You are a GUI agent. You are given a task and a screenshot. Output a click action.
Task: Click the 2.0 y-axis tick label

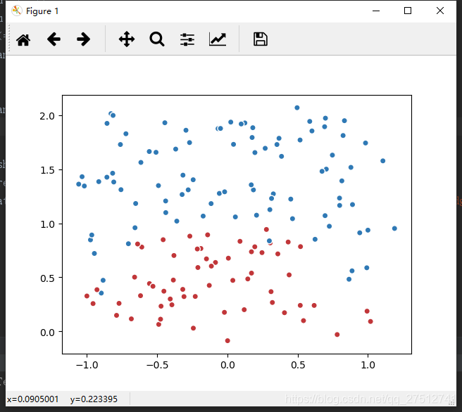[47, 116]
